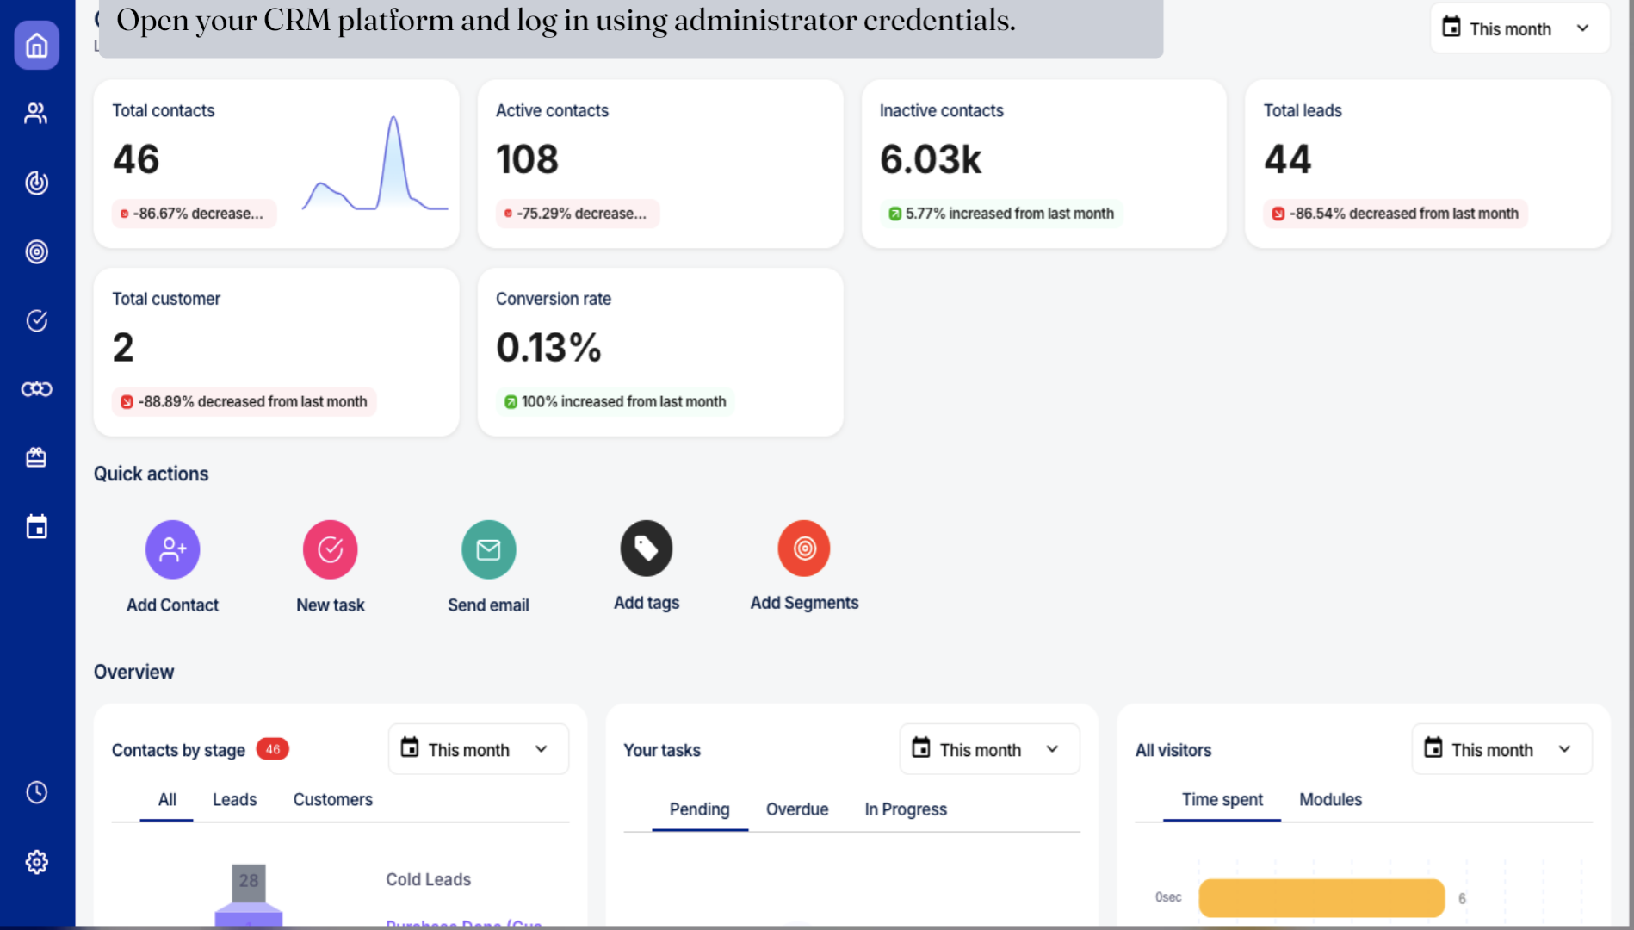Image resolution: width=1634 pixels, height=930 pixels.
Task: Use the Add Contact quick action
Action: click(172, 549)
